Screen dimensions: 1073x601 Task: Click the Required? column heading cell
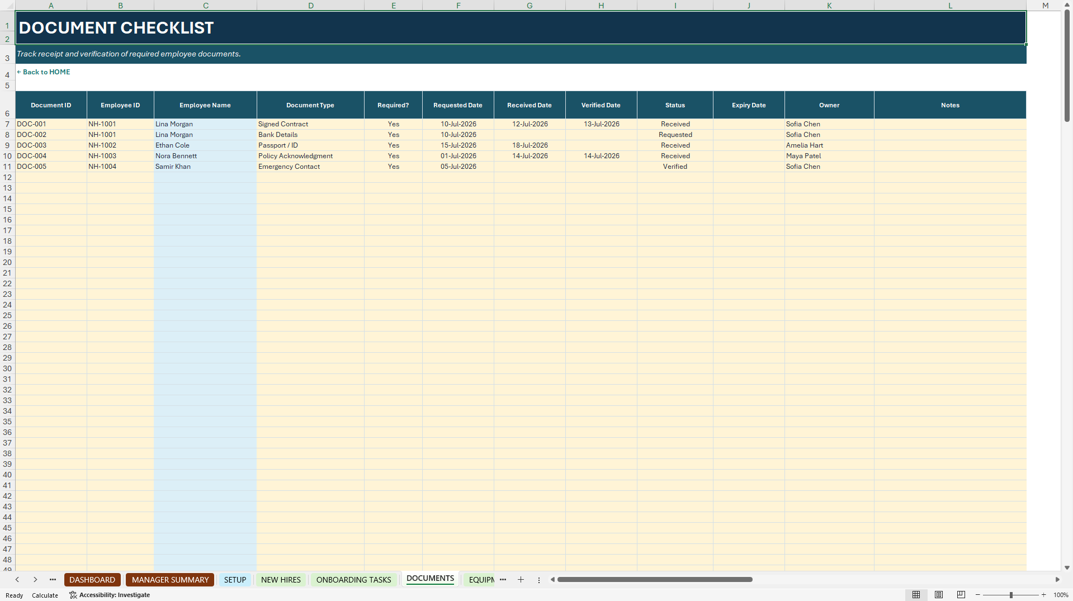(393, 105)
